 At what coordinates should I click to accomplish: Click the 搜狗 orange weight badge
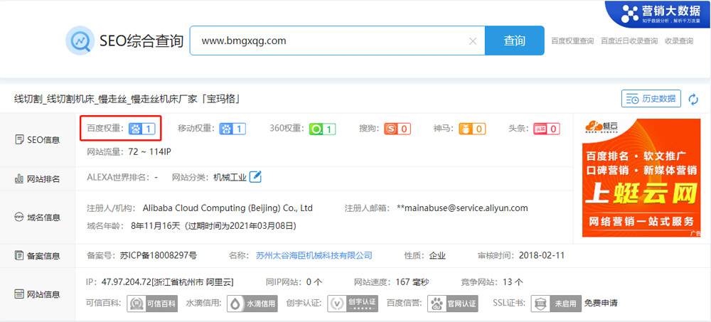(397, 129)
